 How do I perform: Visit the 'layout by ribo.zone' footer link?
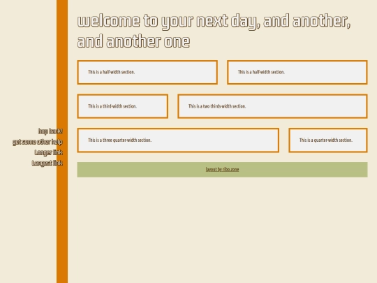tap(222, 169)
